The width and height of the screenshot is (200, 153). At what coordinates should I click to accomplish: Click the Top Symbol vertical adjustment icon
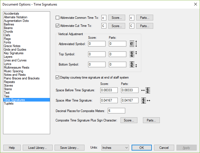(x=133, y=54)
